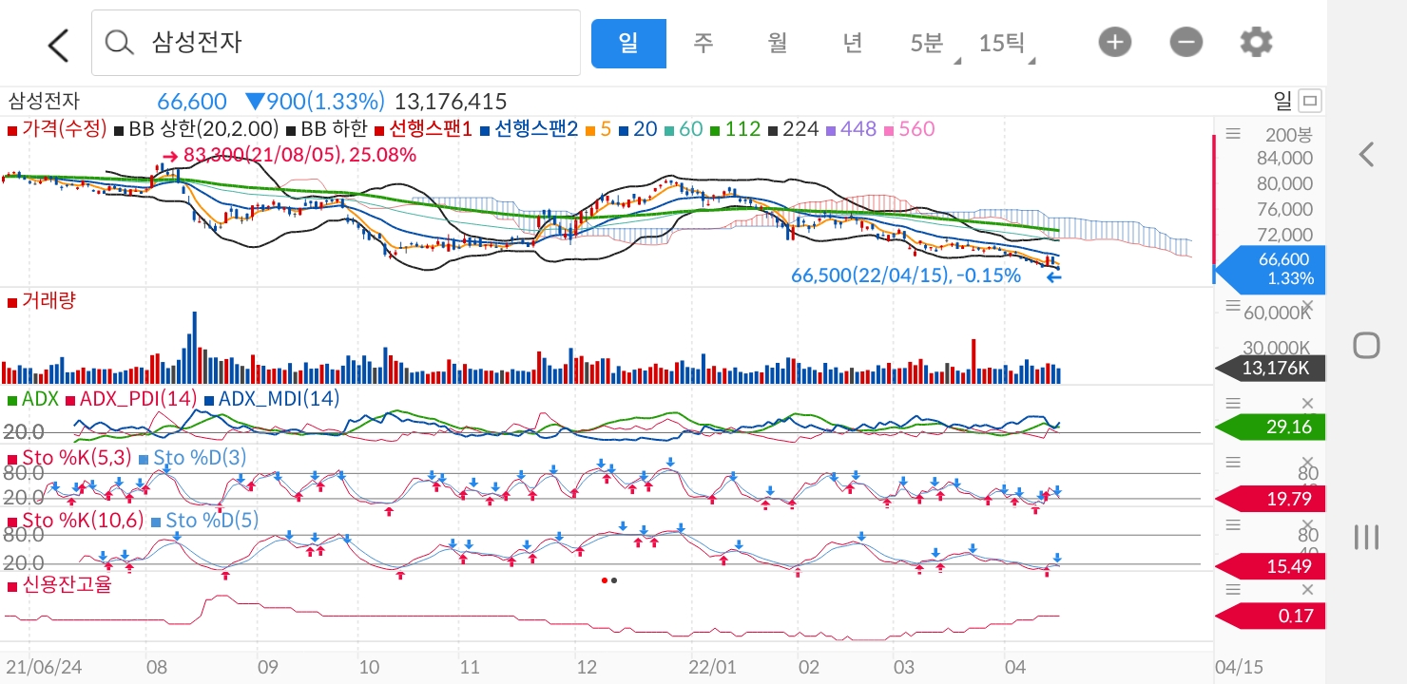Switch to the 주 weekly tab

click(703, 43)
